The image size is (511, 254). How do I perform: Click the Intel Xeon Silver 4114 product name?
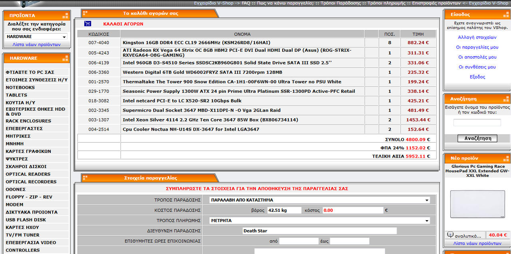(x=210, y=120)
